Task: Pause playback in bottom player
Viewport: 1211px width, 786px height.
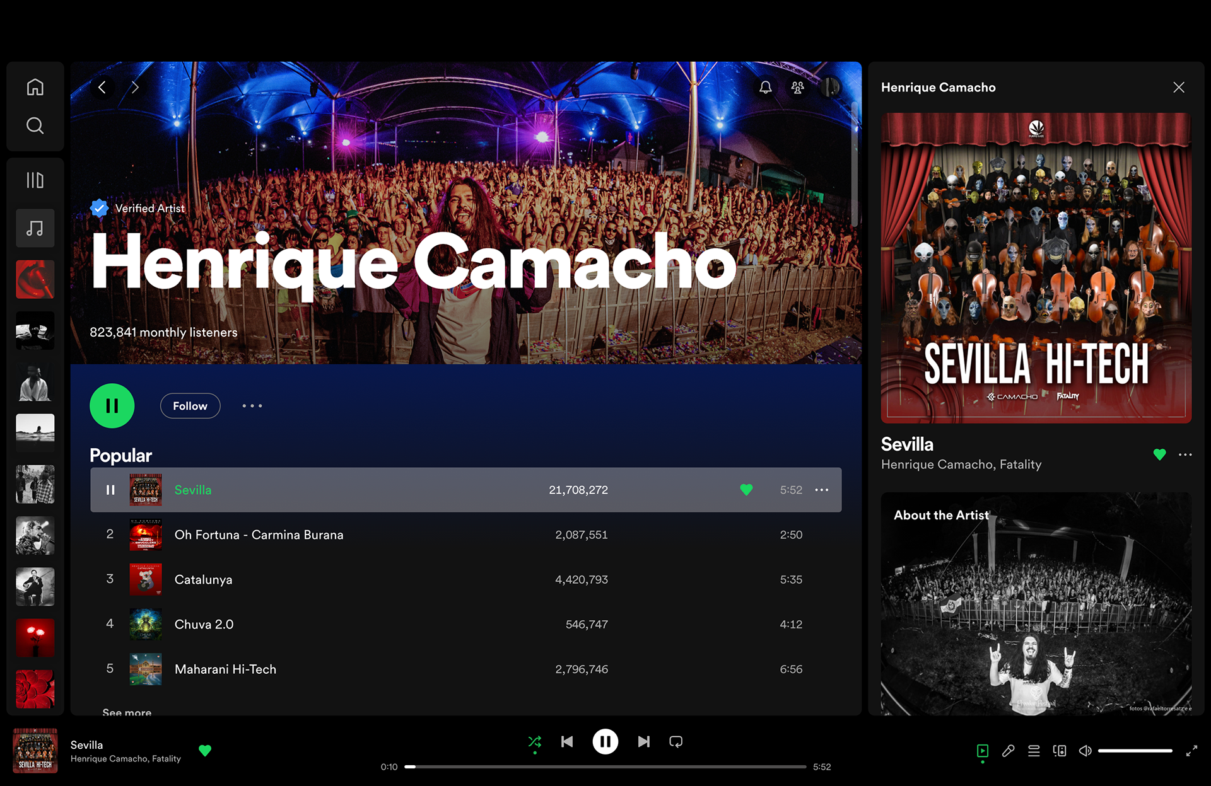Action: 605,742
